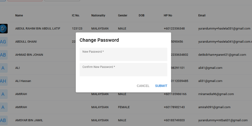Image resolution: width=252 pixels, height=126 pixels.
Task: Click the Submit button in the dialog
Action: point(161,86)
